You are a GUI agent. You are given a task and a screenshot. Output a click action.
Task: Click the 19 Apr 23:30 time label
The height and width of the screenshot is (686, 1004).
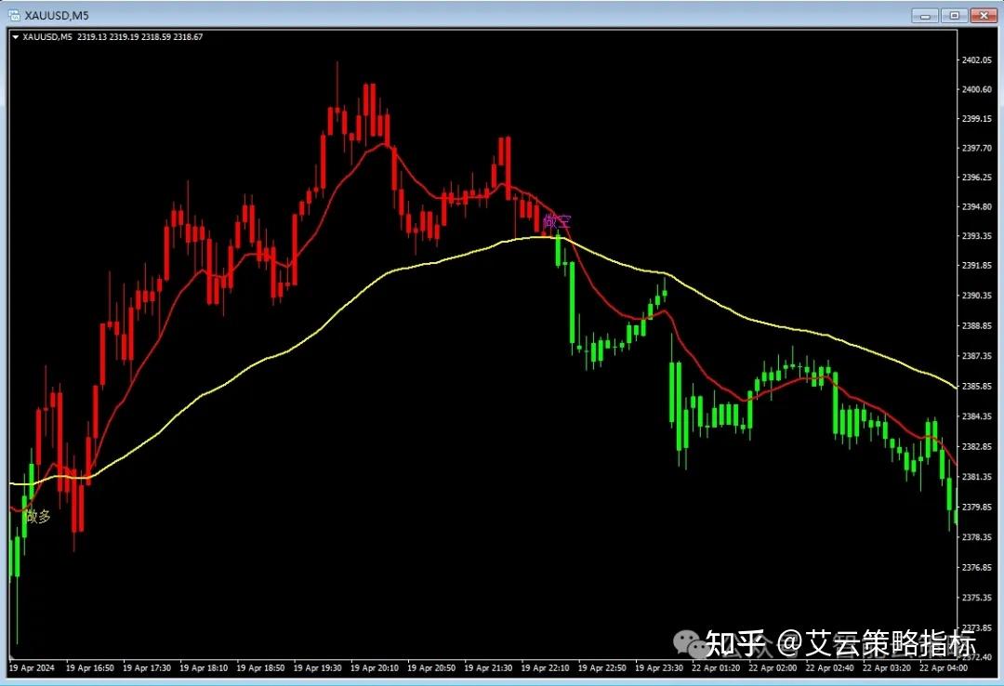(659, 668)
